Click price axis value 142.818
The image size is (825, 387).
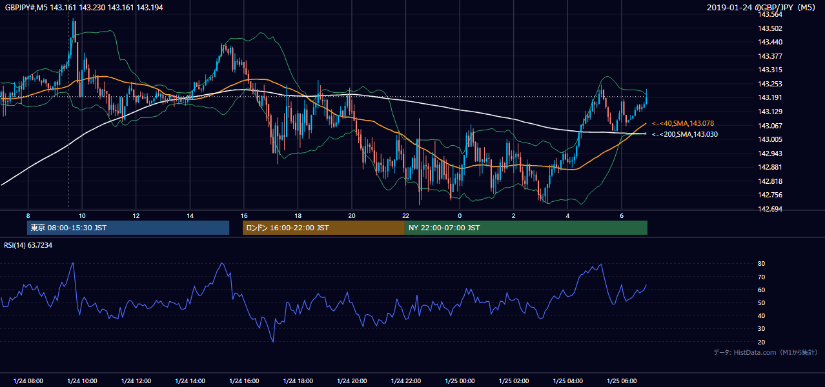click(771, 181)
